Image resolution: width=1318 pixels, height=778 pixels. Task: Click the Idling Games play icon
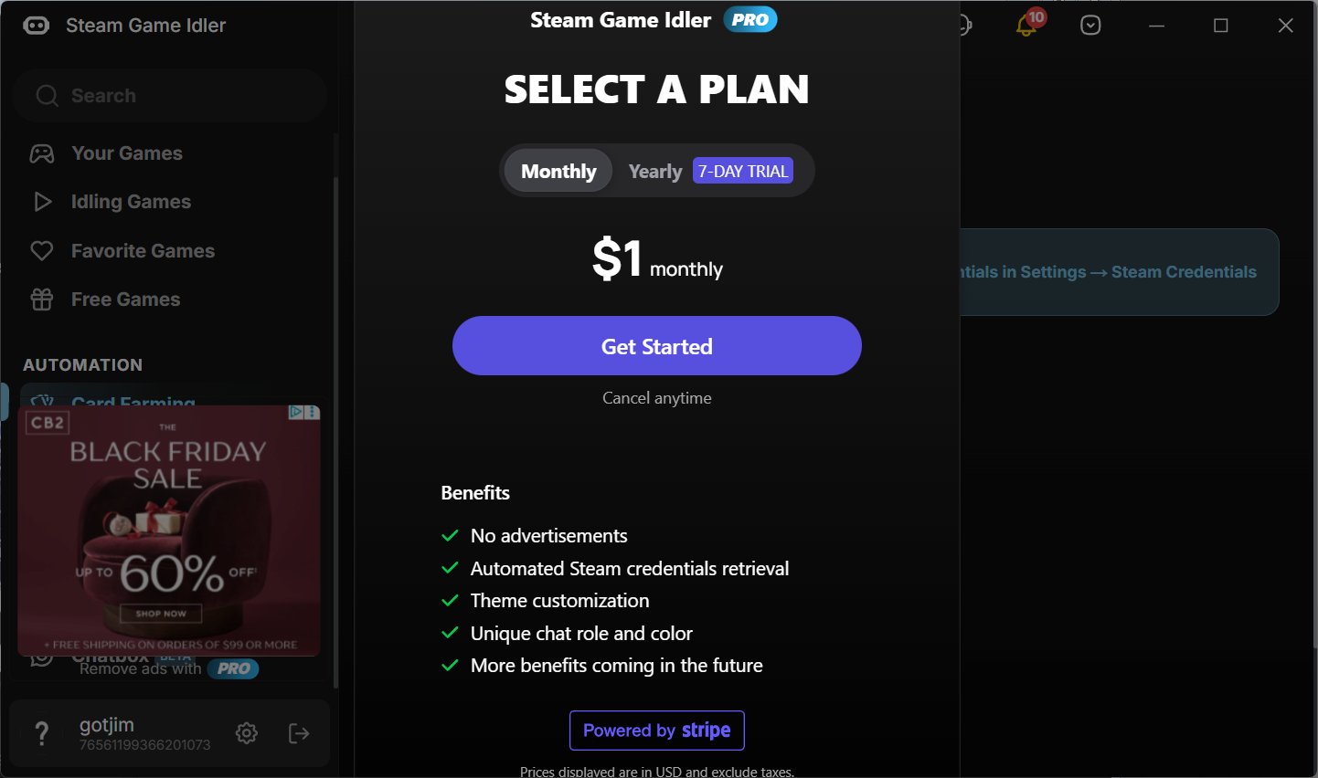42,202
